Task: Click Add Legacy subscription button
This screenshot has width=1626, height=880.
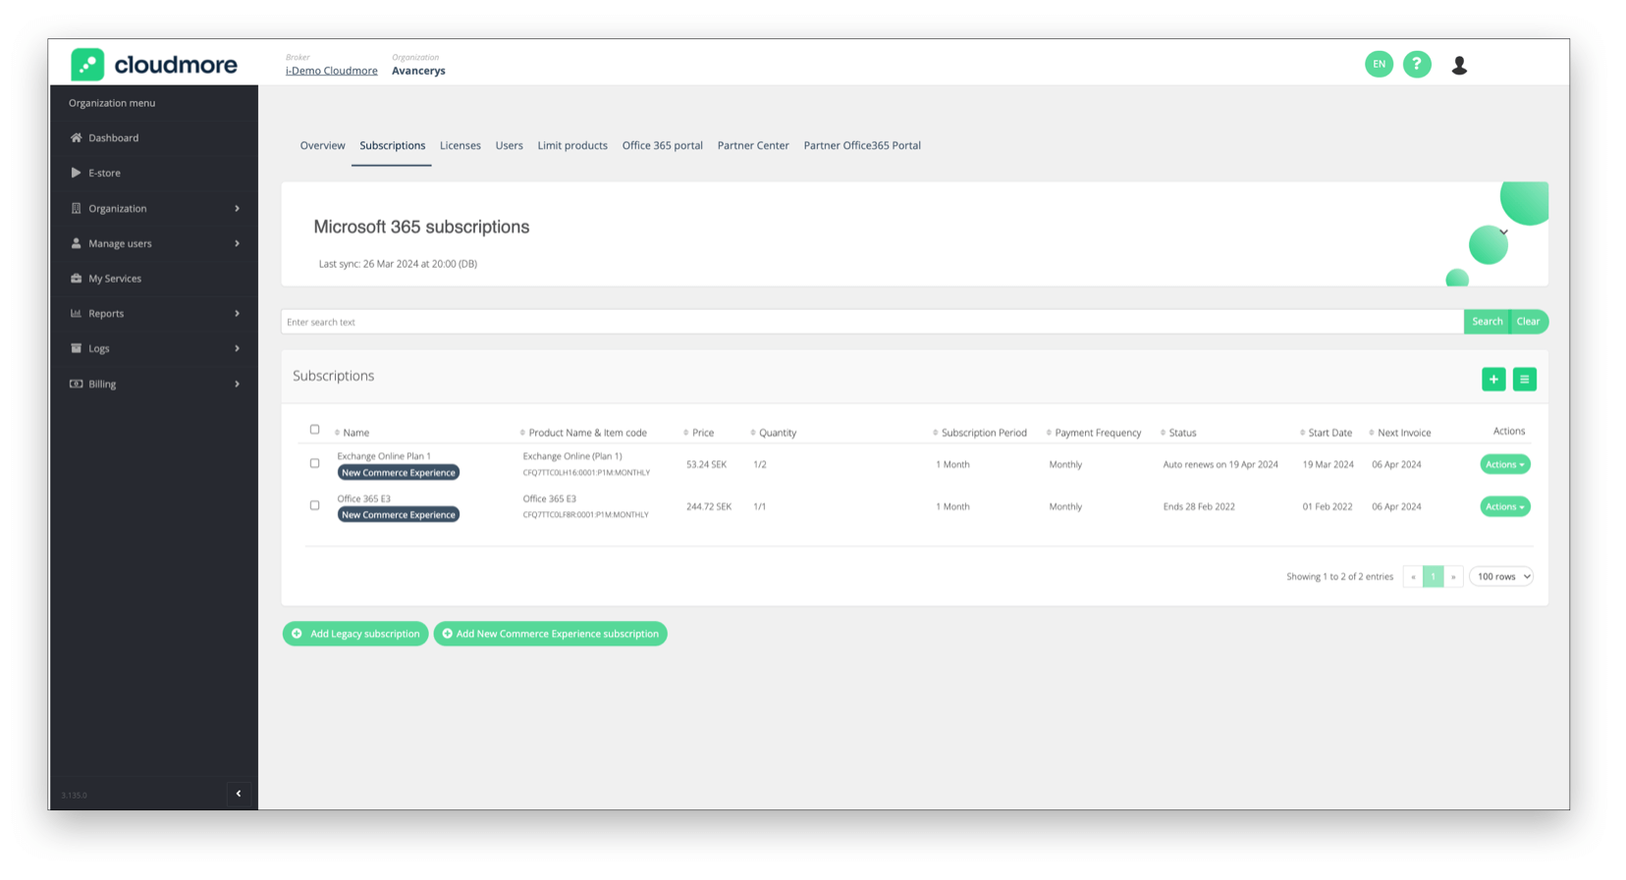Action: 355,634
